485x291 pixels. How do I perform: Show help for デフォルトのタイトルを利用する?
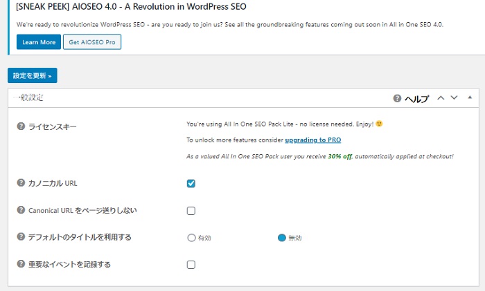[x=21, y=236]
